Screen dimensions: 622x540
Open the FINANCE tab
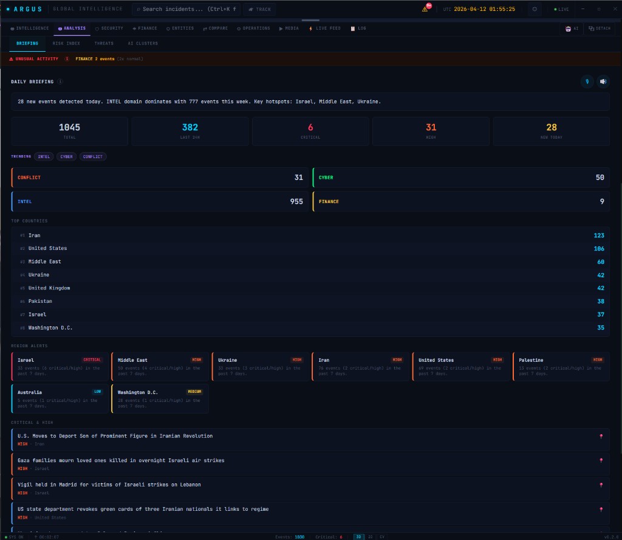tap(145, 29)
